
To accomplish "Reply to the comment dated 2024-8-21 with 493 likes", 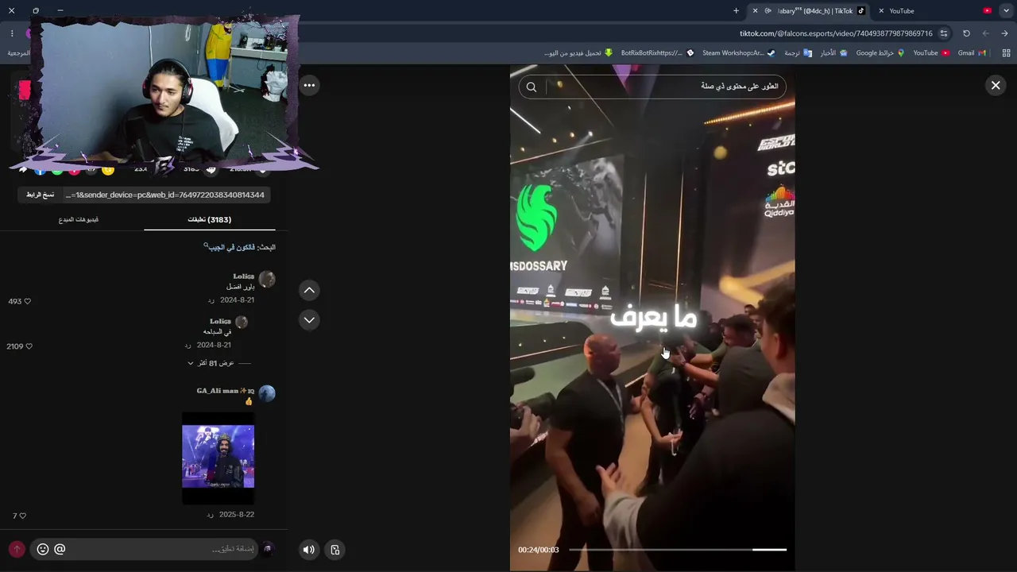I will pyautogui.click(x=211, y=300).
